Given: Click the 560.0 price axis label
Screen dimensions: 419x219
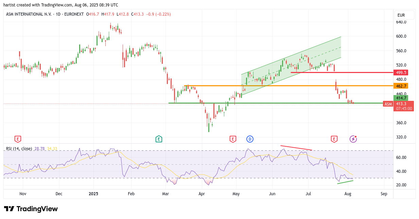Looking at the screenshot, I should (x=401, y=51).
